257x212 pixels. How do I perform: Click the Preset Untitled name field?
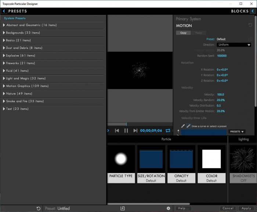click(64, 209)
